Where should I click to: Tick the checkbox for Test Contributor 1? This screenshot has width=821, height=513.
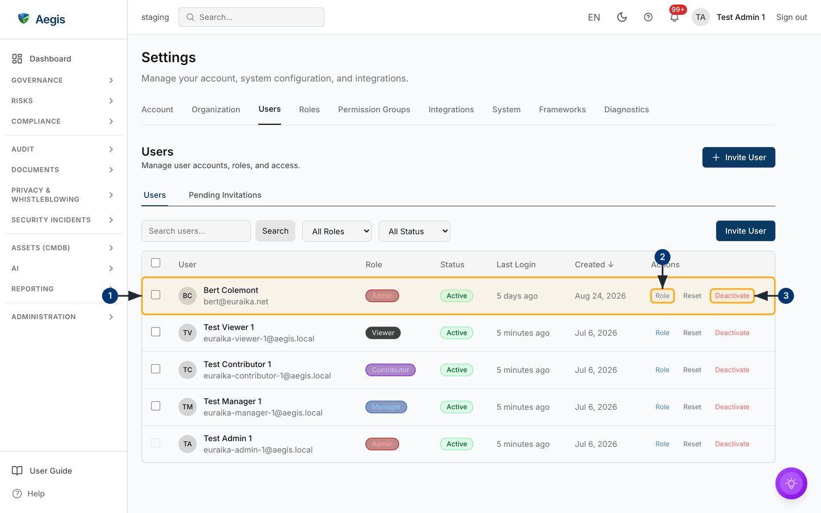pos(156,369)
